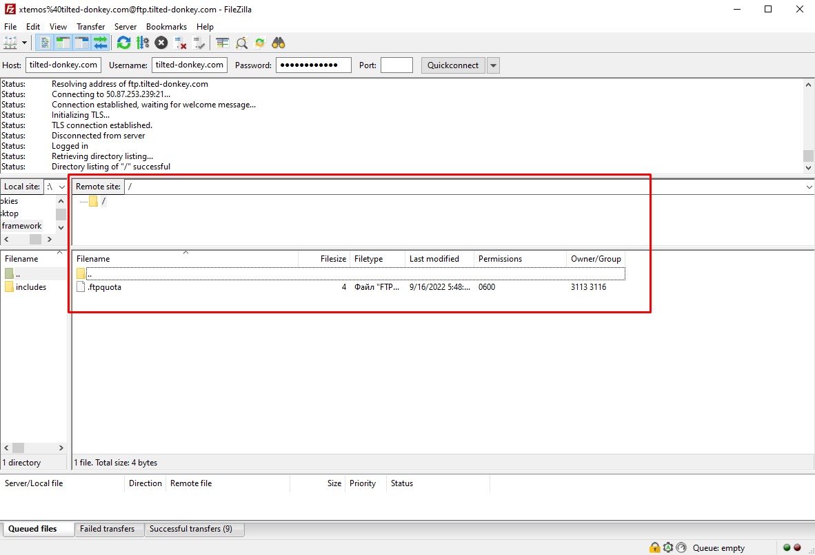Sort remote files by Filetype column
The height and width of the screenshot is (555, 815).
tap(378, 258)
